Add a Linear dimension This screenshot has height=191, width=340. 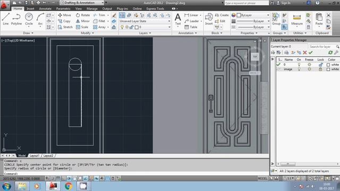pos(191,15)
